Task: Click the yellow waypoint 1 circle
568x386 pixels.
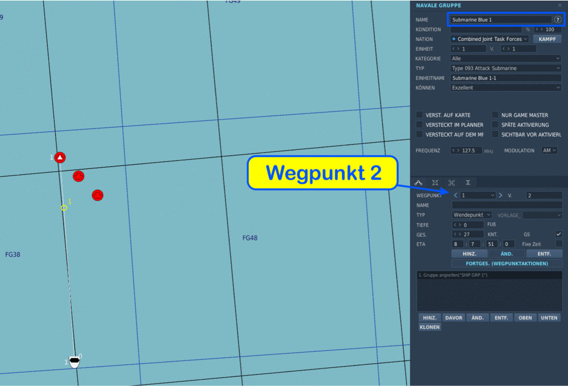Action: 64,207
